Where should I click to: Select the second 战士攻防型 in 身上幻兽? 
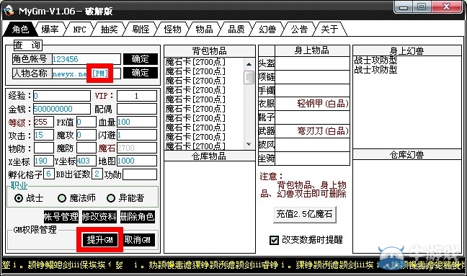click(x=375, y=70)
